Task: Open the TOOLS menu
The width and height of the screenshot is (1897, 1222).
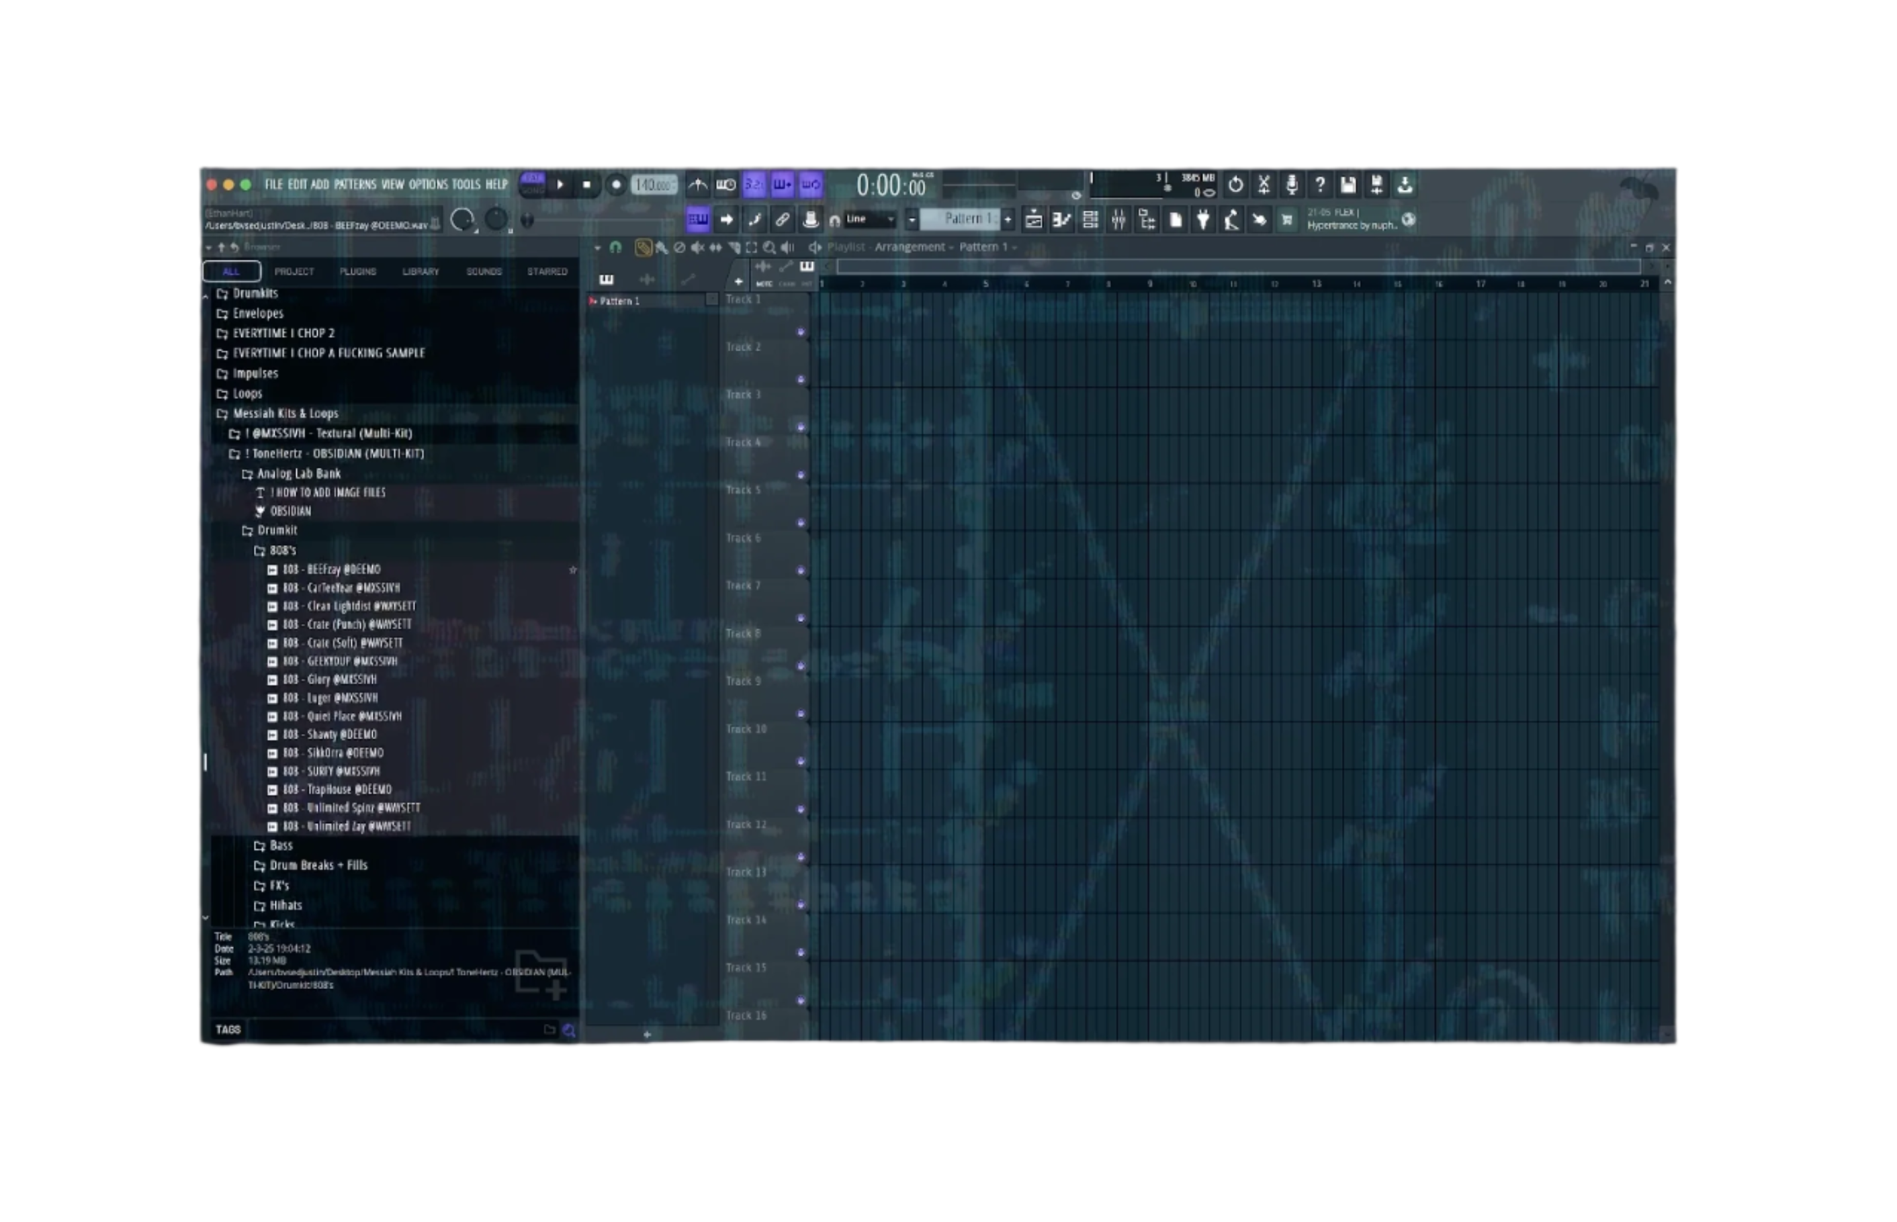Action: click(x=466, y=184)
